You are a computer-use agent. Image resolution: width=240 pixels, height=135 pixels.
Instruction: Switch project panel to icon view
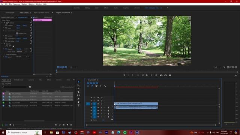tap(10, 125)
